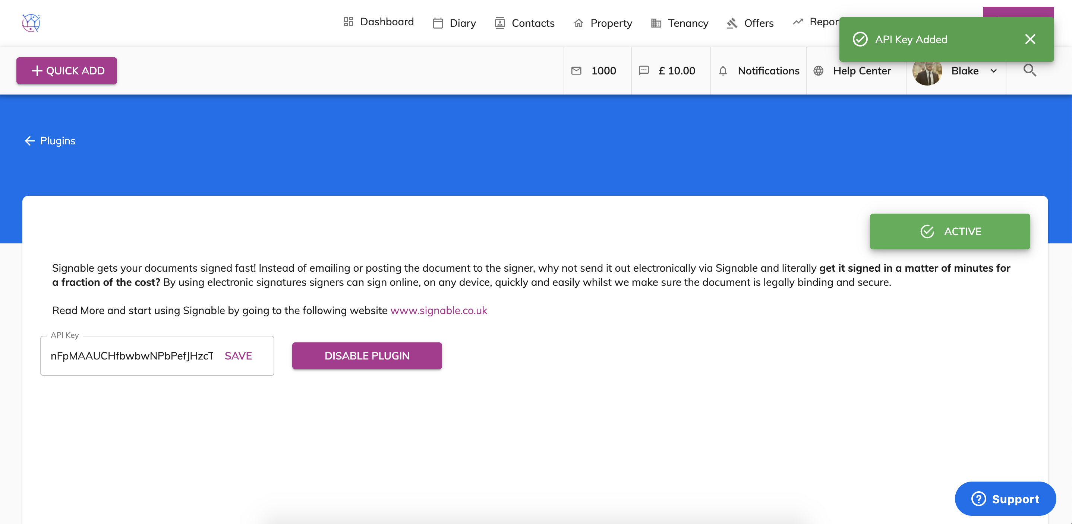Go to the Contacts section
The height and width of the screenshot is (524, 1072).
pyautogui.click(x=524, y=23)
